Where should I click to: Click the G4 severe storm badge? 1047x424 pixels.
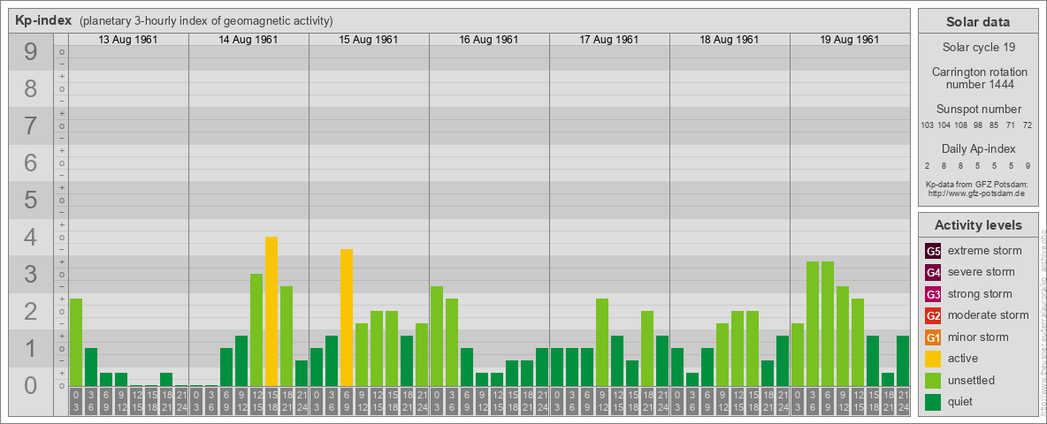tap(933, 272)
